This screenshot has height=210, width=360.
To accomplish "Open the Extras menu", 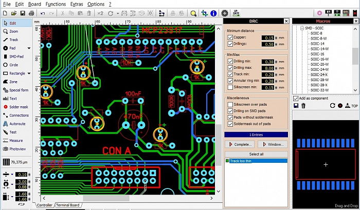I will click(76, 4).
